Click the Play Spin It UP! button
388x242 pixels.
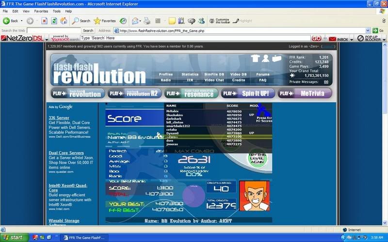248,93
